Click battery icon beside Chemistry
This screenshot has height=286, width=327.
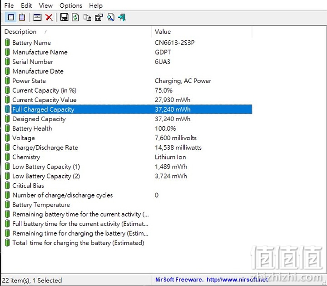pos(7,157)
